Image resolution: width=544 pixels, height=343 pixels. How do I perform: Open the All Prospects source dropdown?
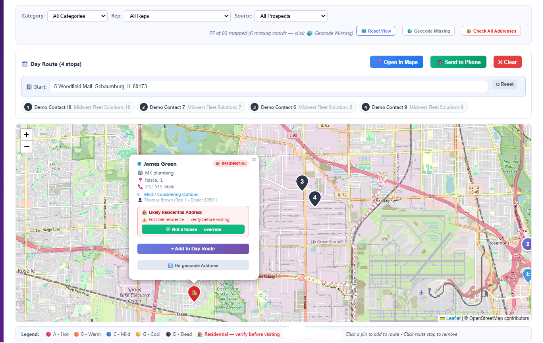[x=291, y=16]
